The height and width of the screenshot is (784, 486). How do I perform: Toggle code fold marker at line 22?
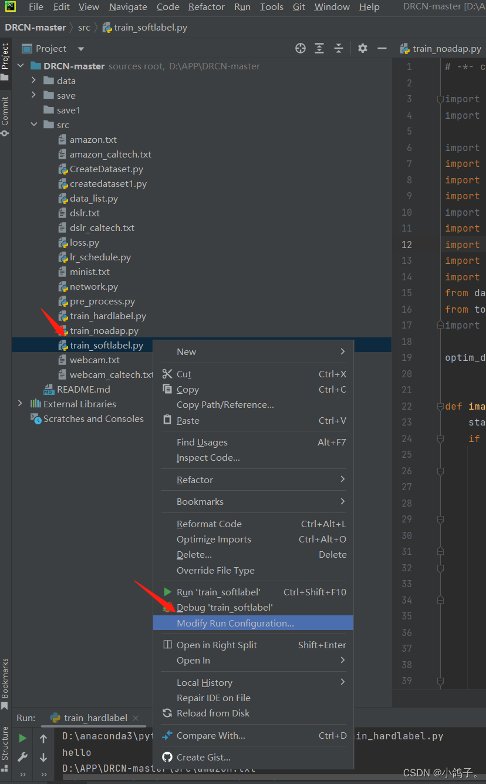440,406
